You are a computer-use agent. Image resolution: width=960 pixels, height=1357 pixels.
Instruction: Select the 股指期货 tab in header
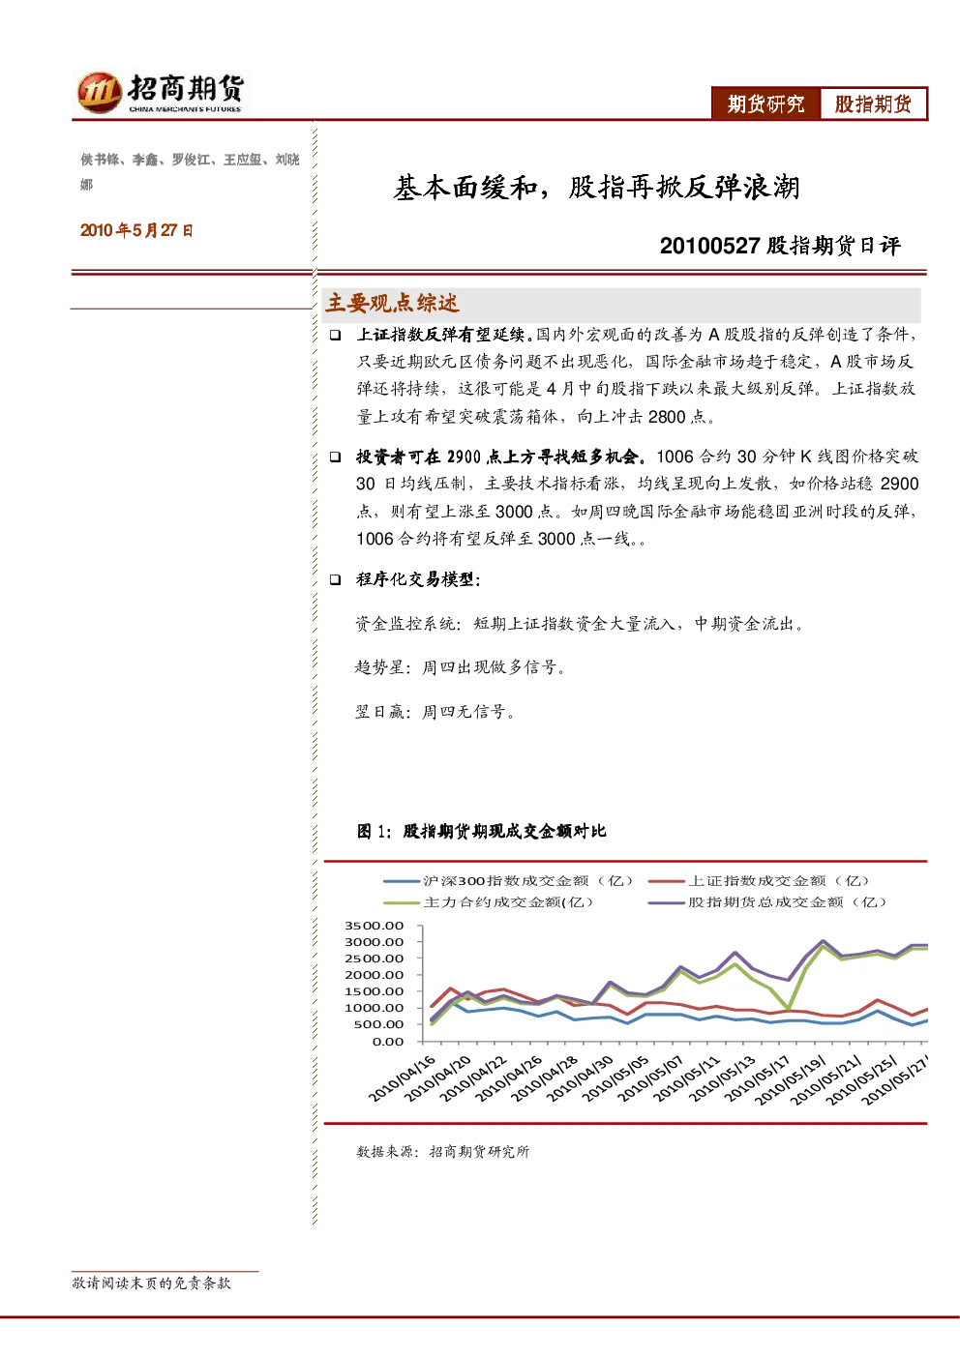pos(873,103)
